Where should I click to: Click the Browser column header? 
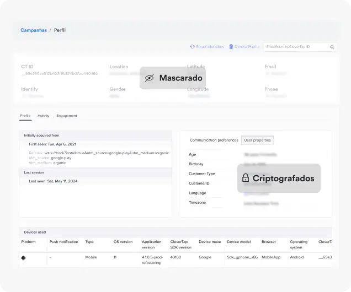pyautogui.click(x=269, y=242)
